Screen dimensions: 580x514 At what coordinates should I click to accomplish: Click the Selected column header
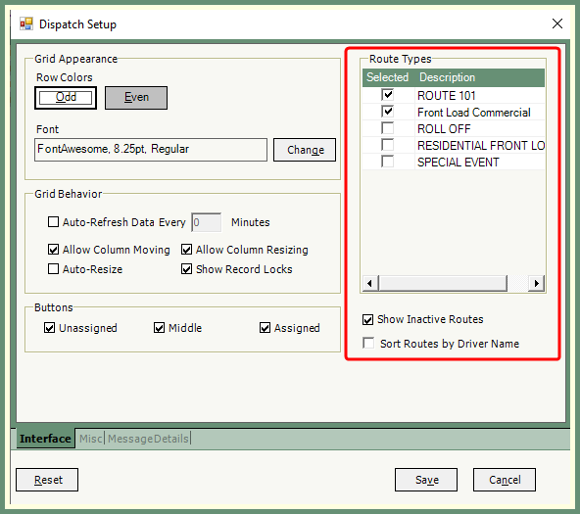[x=388, y=77]
